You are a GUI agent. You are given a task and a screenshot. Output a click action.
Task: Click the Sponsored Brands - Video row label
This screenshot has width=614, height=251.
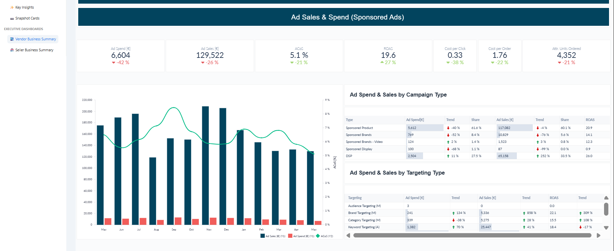[x=364, y=142]
